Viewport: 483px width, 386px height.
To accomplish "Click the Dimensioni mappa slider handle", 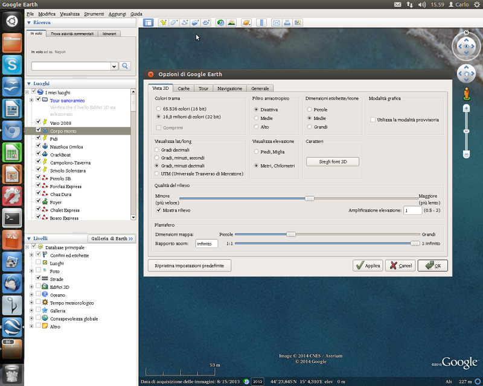I will (291, 234).
